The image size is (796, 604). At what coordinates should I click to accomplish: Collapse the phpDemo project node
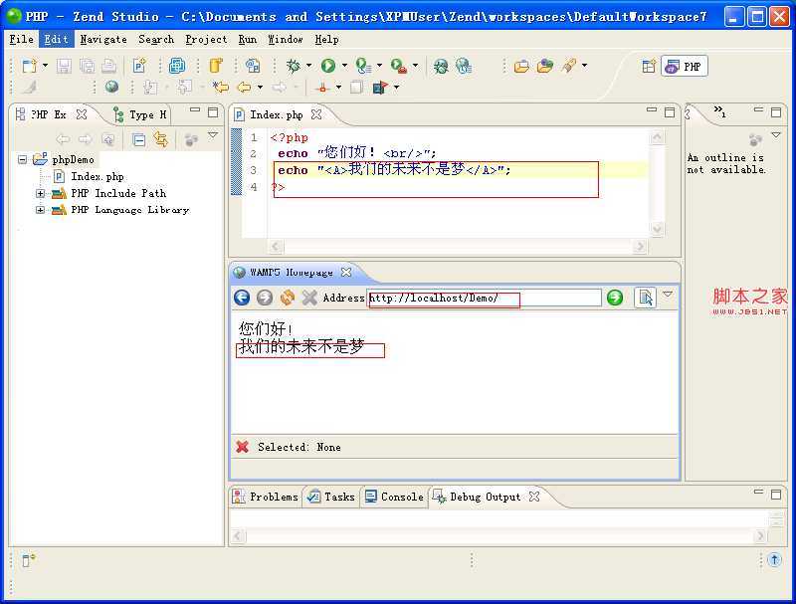[x=22, y=159]
